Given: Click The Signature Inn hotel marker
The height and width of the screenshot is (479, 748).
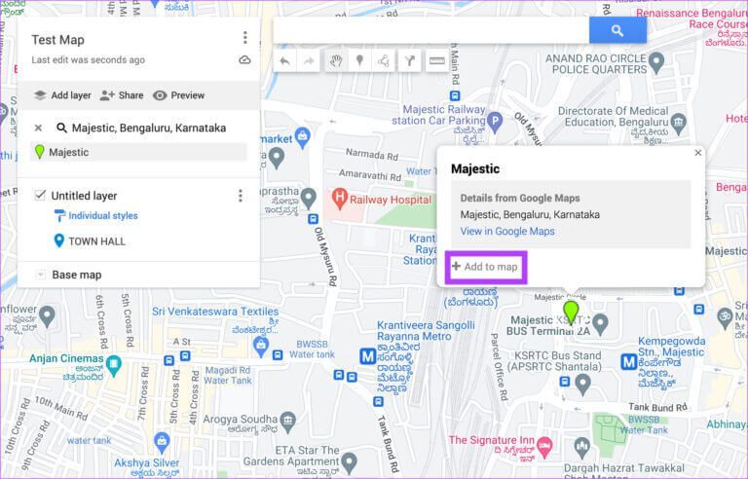Looking at the screenshot, I should click(x=544, y=446).
